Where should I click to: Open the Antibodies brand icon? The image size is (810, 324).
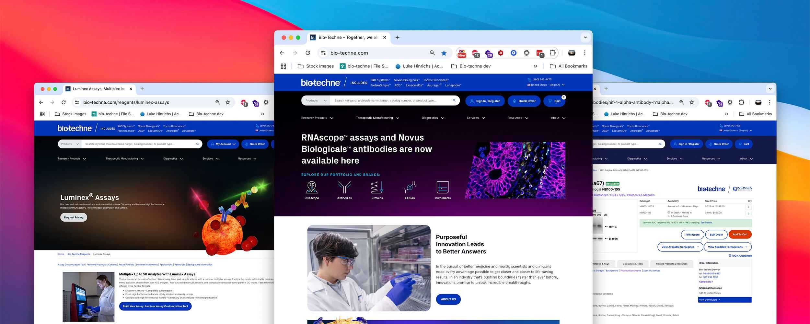(344, 188)
